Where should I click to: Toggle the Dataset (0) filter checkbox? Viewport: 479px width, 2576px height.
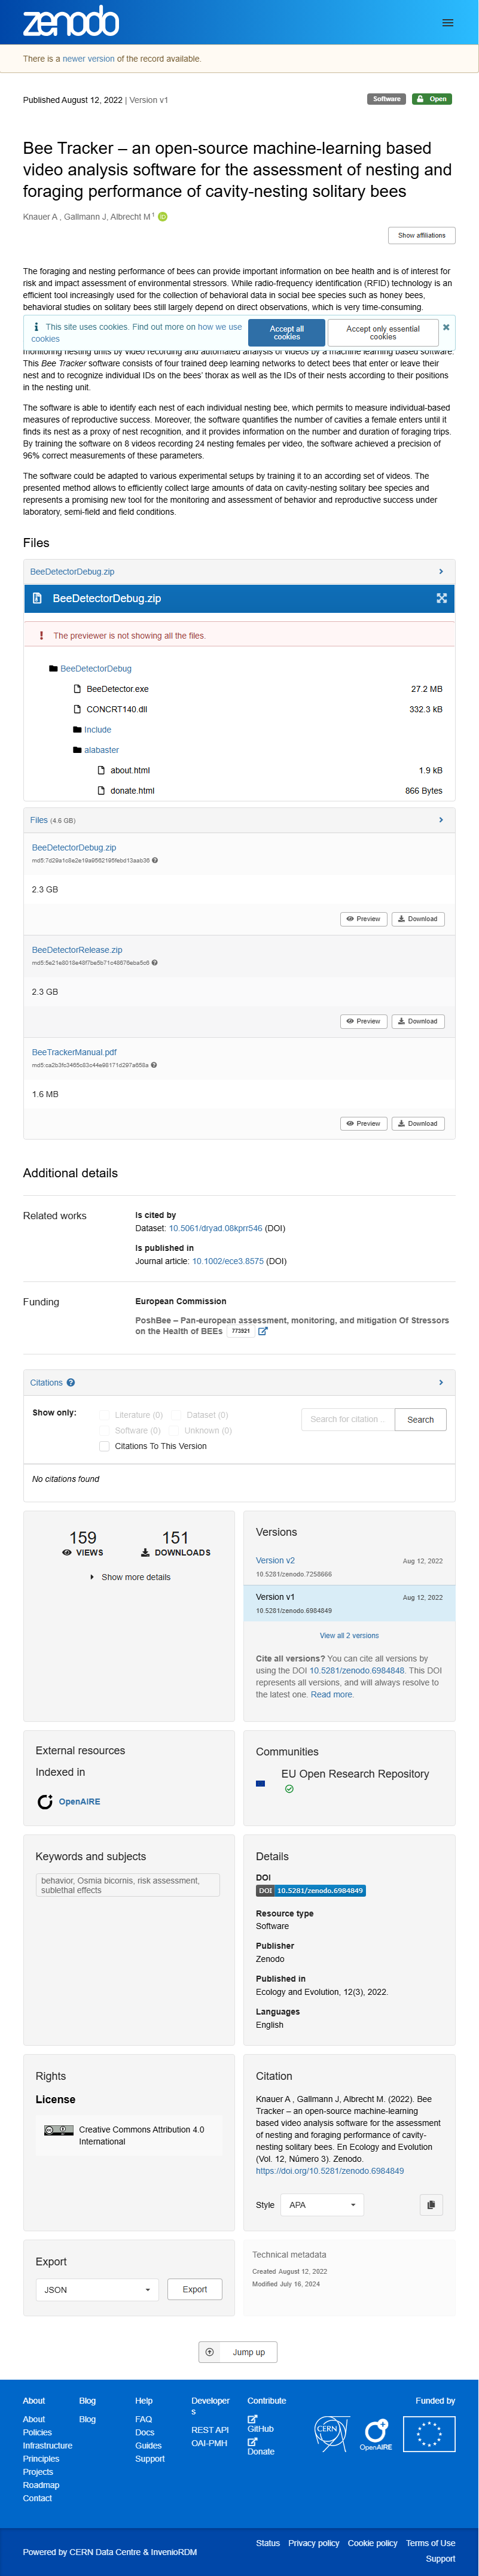(176, 1414)
